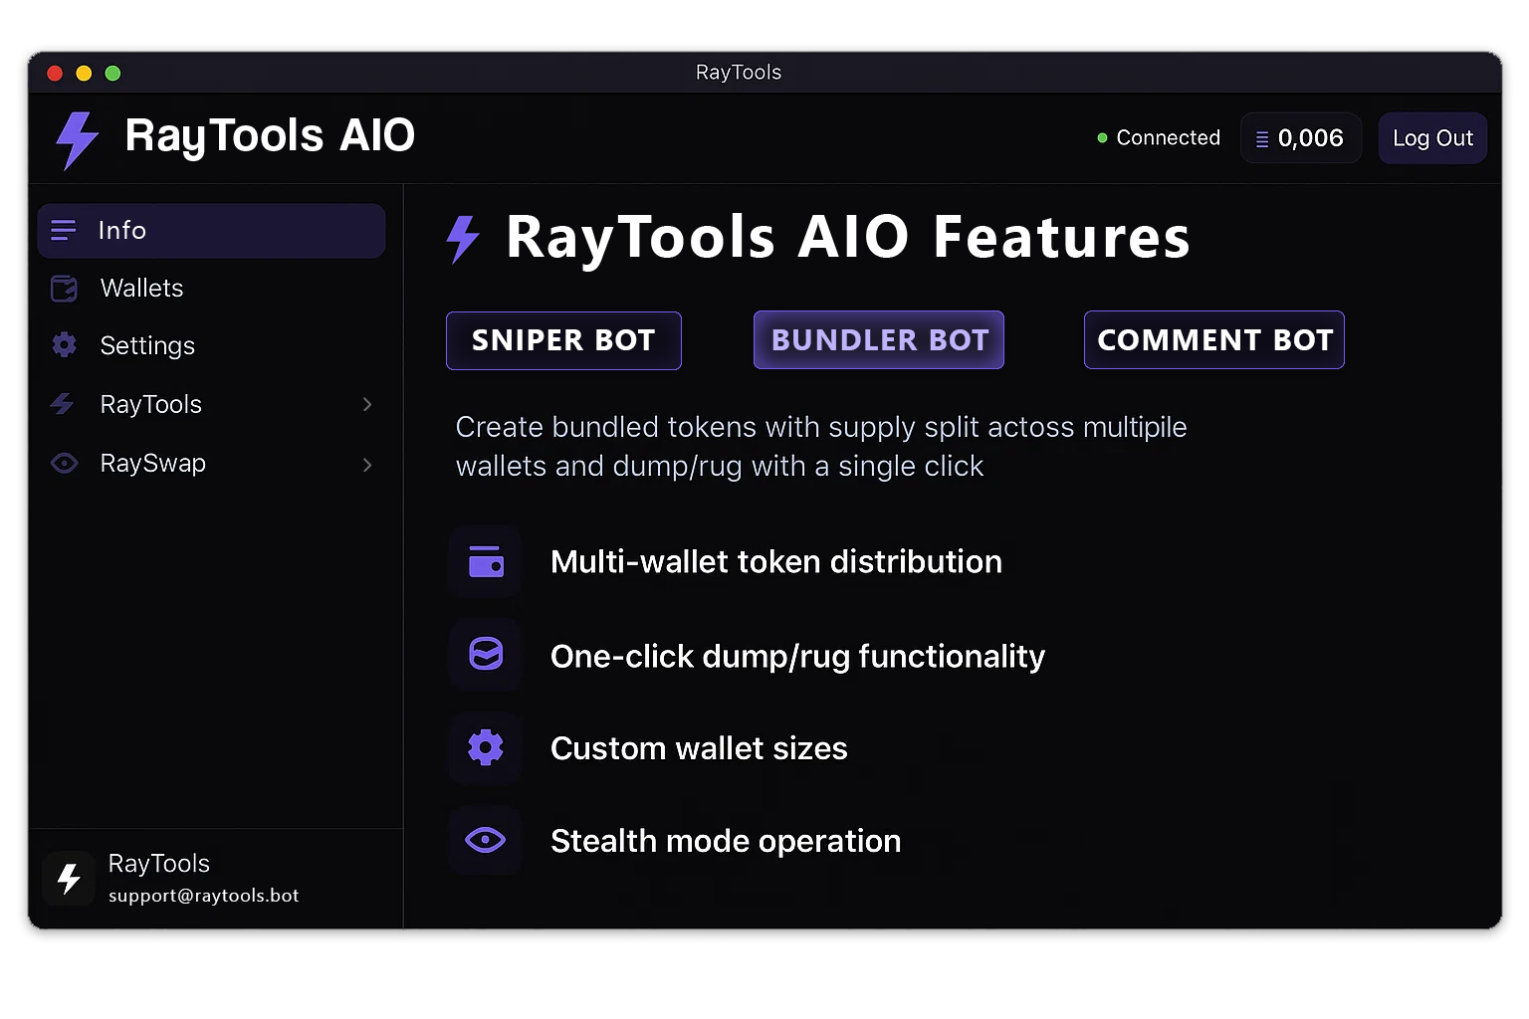This screenshot has width=1529, height=1019.
Task: Open the Info menu item
Action: pyautogui.click(x=211, y=231)
